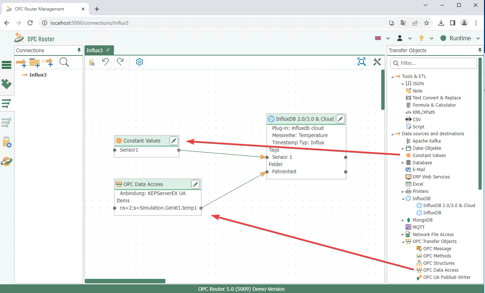Switch to the Influx3 tab
This screenshot has width=485, height=293.
(x=95, y=50)
